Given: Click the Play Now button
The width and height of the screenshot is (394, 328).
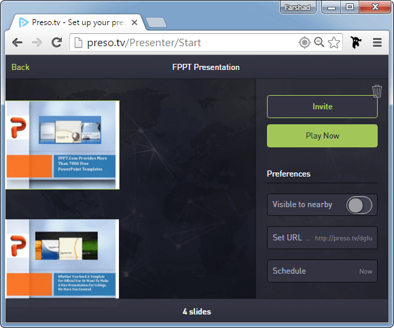Looking at the screenshot, I should (x=322, y=136).
